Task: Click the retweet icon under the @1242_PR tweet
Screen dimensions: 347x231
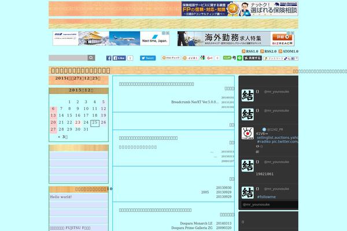Action: click(257, 146)
